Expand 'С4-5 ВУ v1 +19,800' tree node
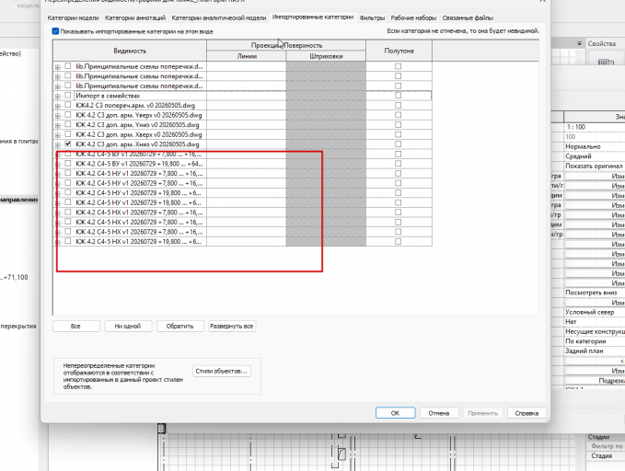 click(x=58, y=165)
